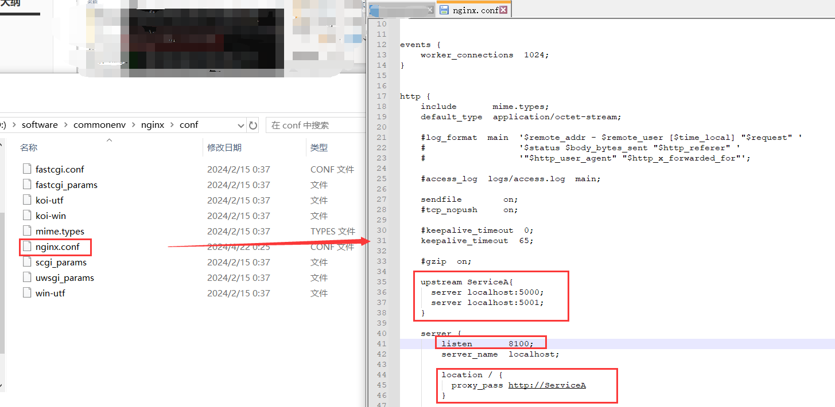Click the '#gzip on;' comment line

coord(446,261)
